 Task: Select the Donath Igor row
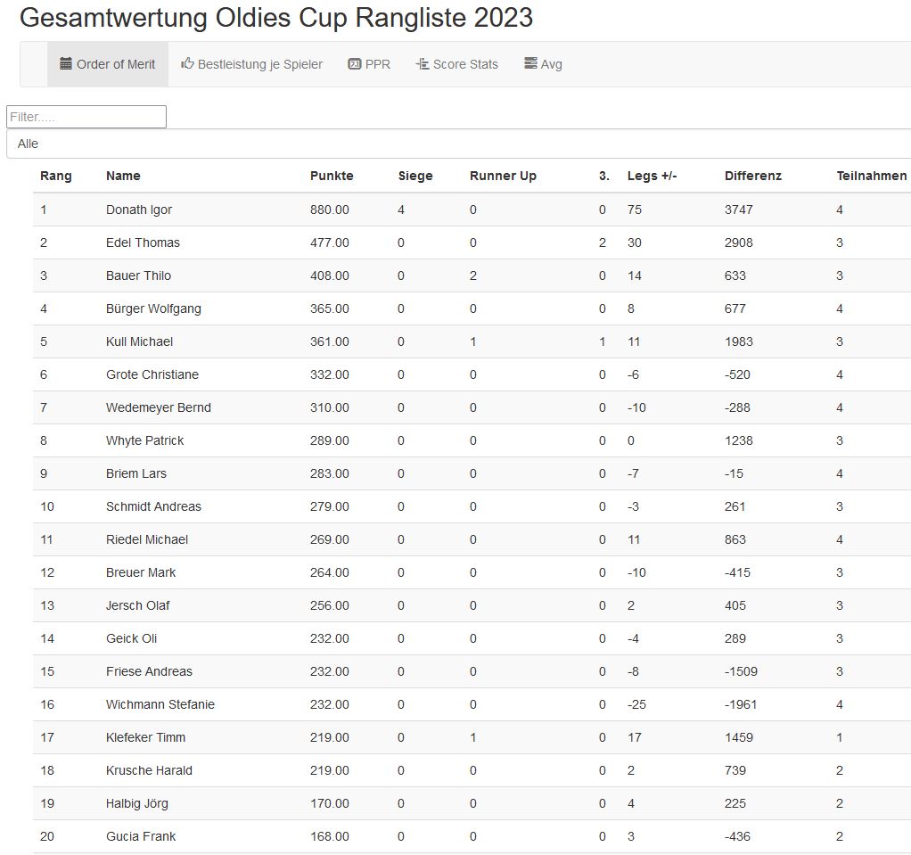pos(139,210)
